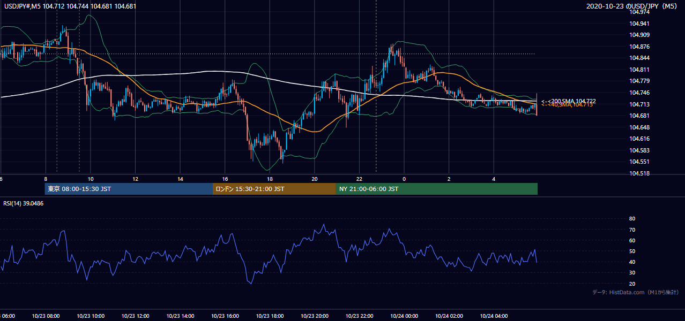This screenshot has width=685, height=321.
Task: Click hour label 22 under price chart
Action: [x=359, y=179]
